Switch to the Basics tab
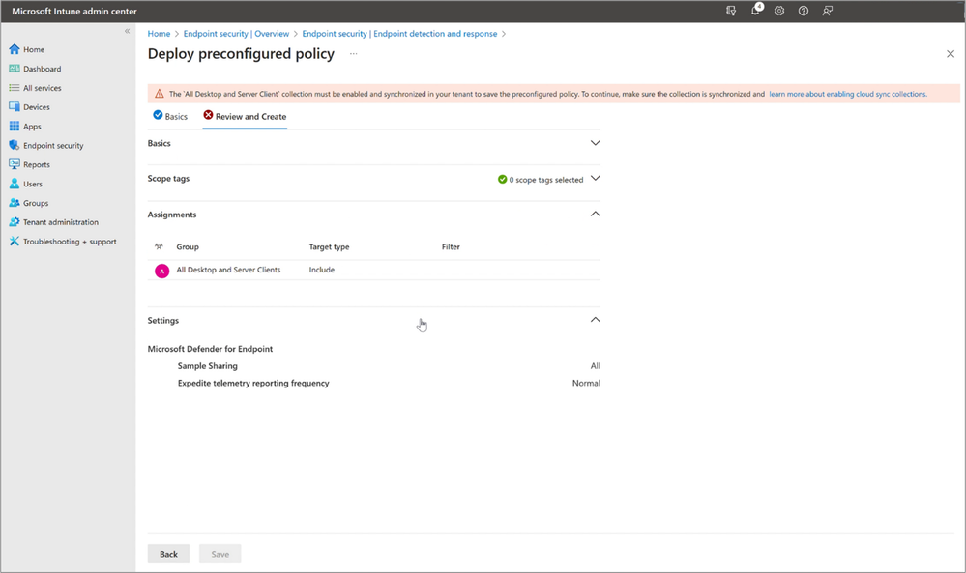 coord(170,116)
